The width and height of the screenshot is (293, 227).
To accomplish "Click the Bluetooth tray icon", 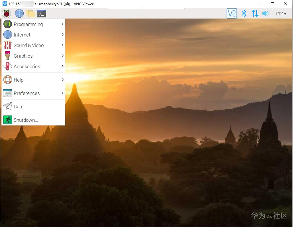I will pyautogui.click(x=244, y=13).
